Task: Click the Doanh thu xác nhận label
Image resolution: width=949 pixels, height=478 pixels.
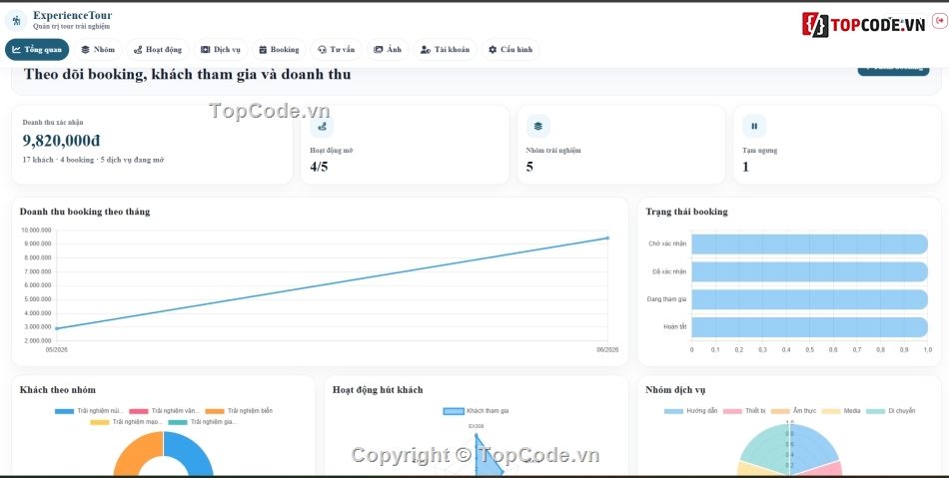Action: pyautogui.click(x=53, y=122)
